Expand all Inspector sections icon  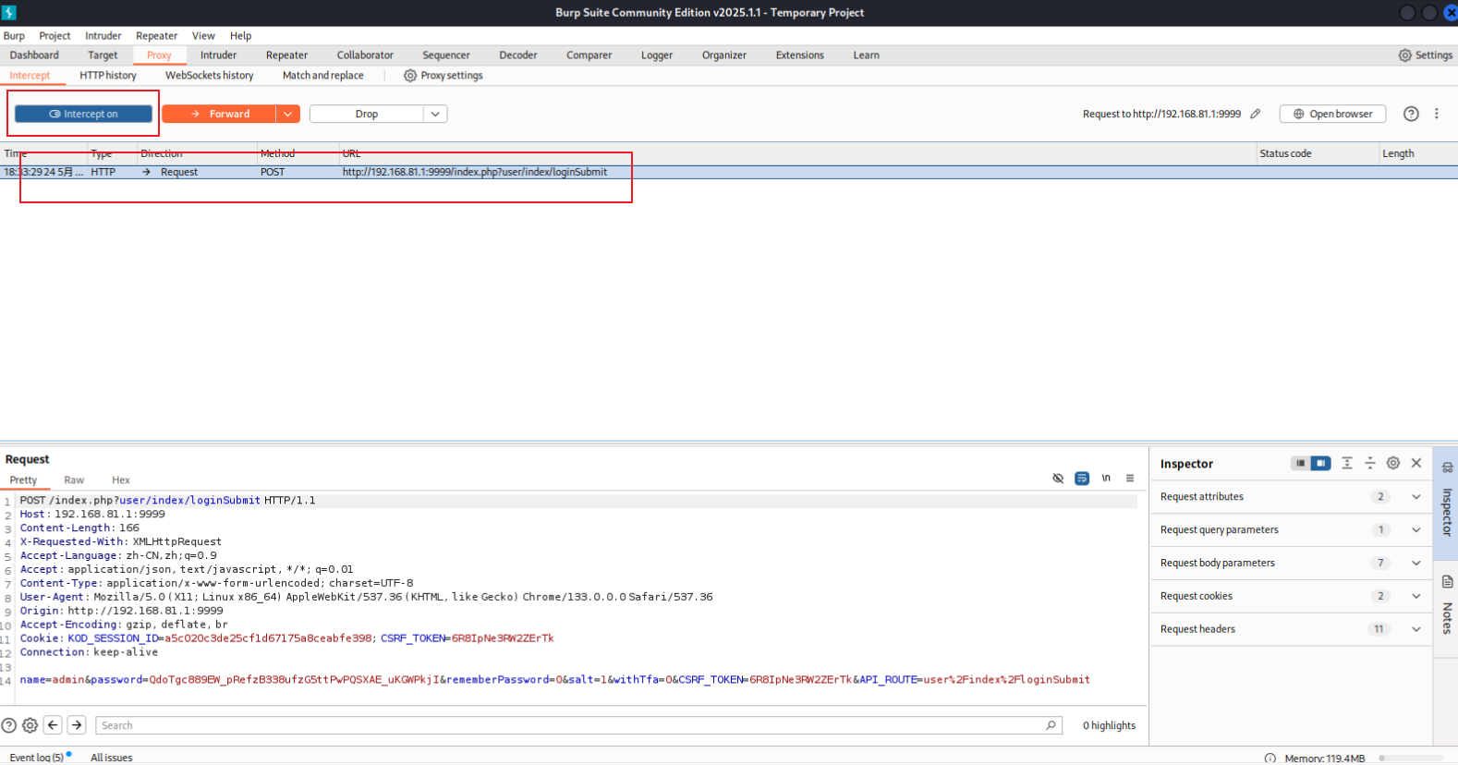point(1347,463)
